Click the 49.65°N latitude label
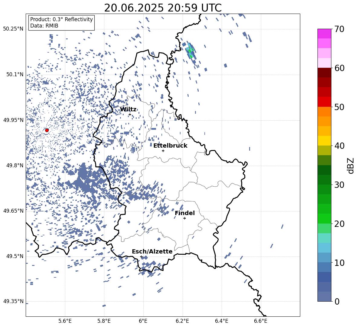358x327 pixels. tap(13, 211)
